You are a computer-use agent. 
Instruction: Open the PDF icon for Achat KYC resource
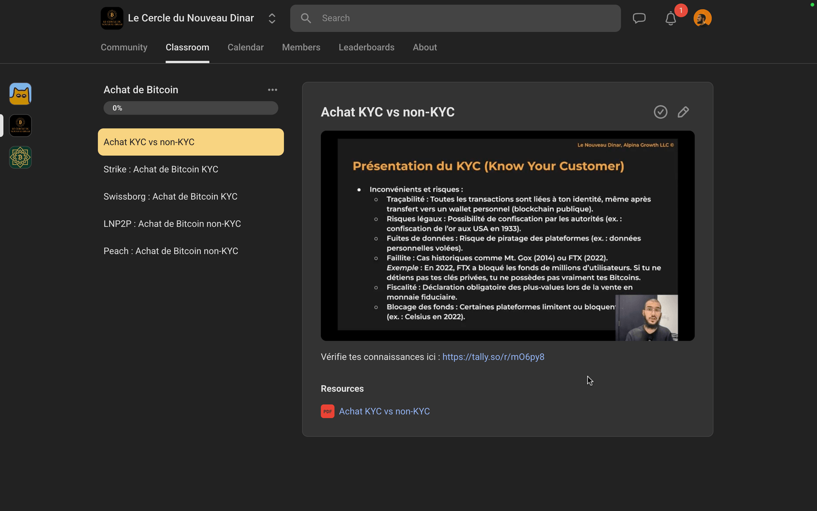pos(327,411)
